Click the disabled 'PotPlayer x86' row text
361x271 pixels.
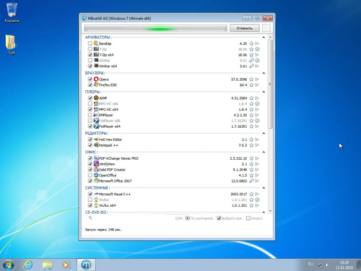[110, 121]
